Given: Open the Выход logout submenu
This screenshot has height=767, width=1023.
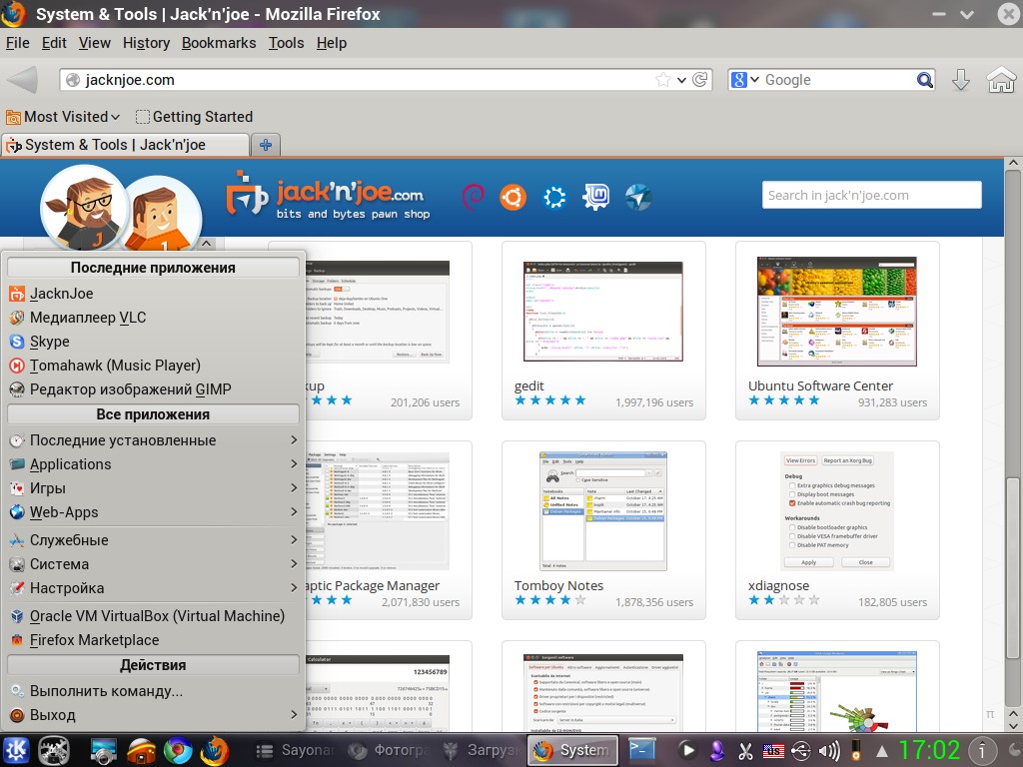Looking at the screenshot, I should click(x=153, y=715).
